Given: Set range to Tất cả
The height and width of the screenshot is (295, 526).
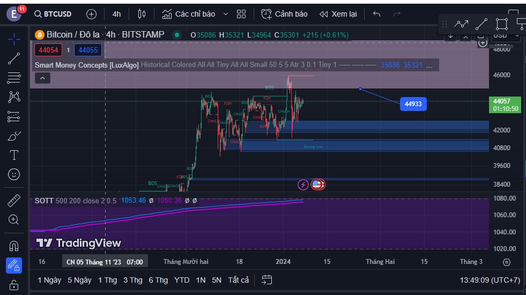Looking at the screenshot, I should [x=239, y=280].
